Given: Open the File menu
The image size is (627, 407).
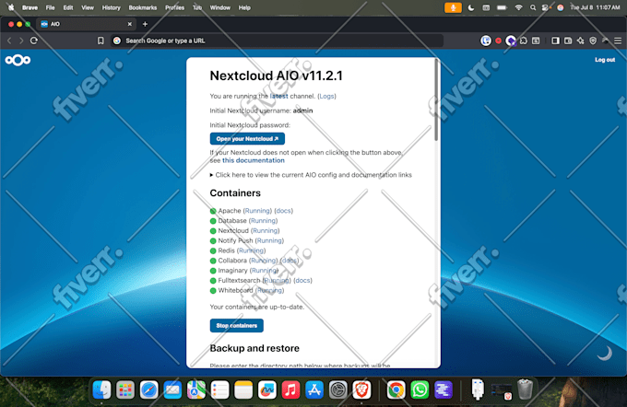Looking at the screenshot, I should click(x=50, y=7).
